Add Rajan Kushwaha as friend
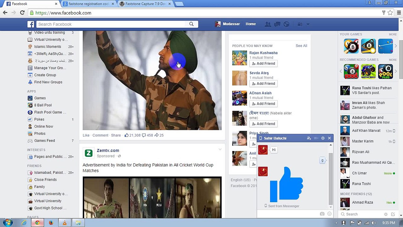Viewport: 403px width, 227px height. pyautogui.click(x=264, y=63)
